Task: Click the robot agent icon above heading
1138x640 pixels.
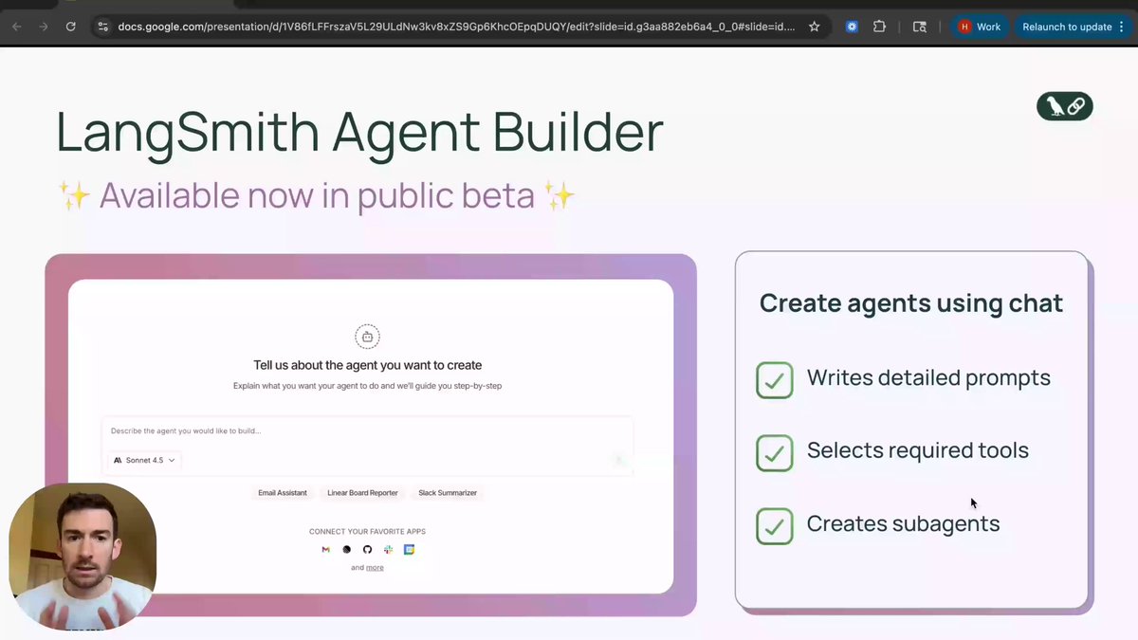Action: (367, 336)
